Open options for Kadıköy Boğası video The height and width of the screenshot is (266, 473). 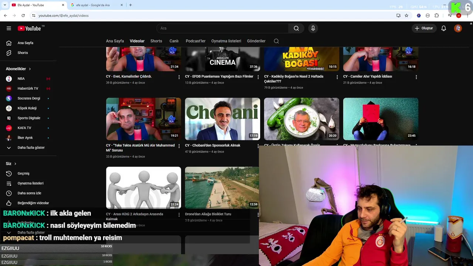point(337,77)
